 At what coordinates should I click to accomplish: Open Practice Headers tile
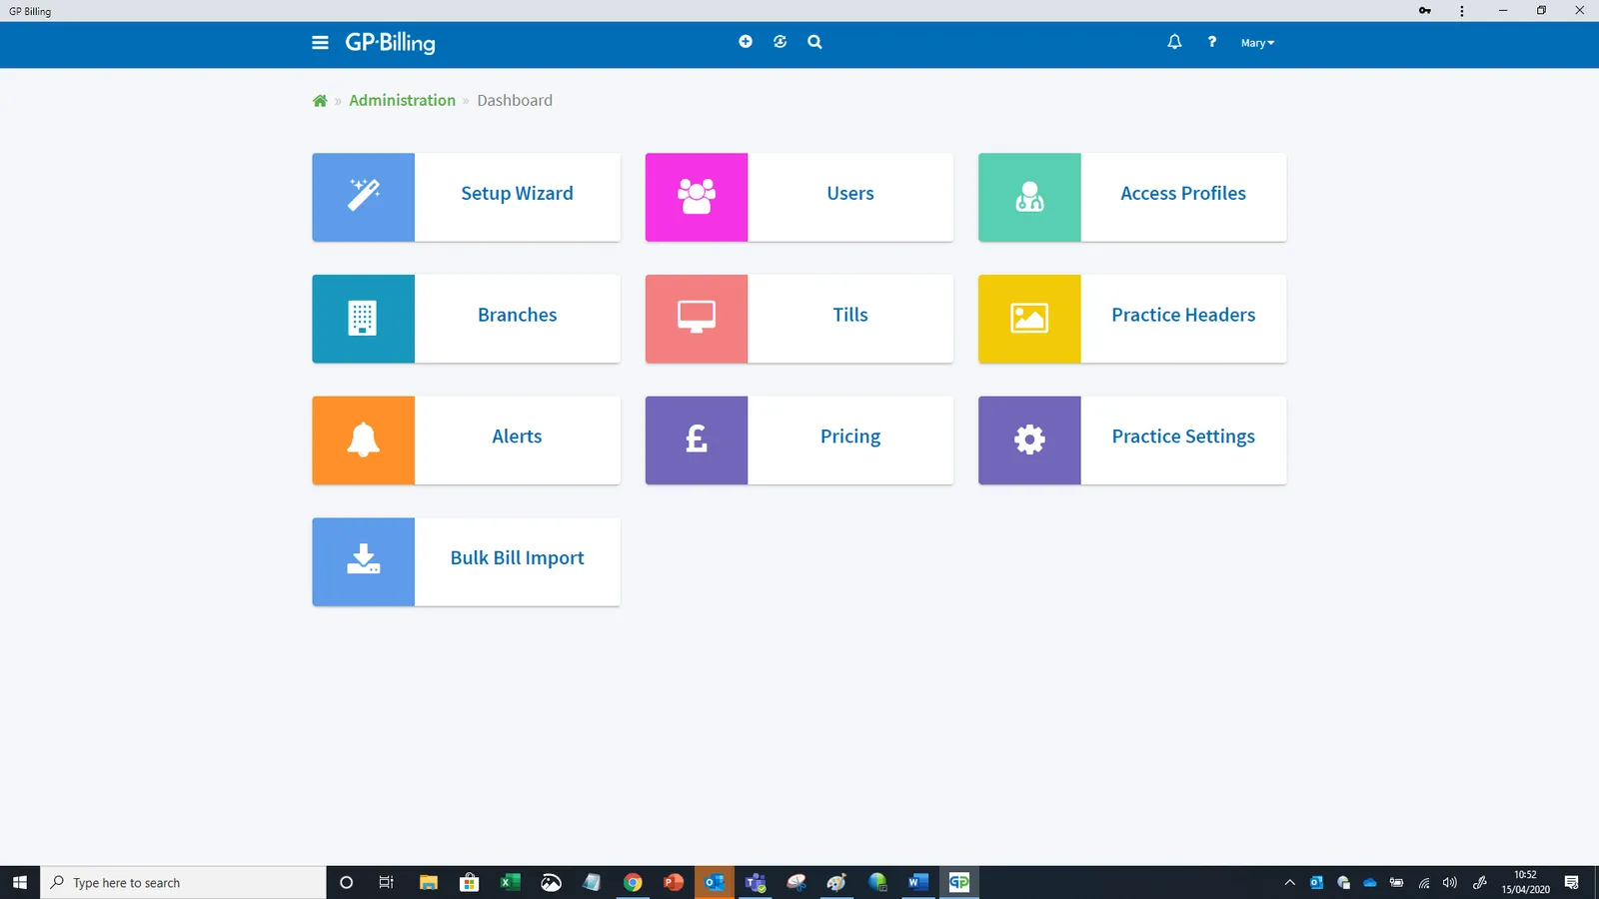pyautogui.click(x=1132, y=319)
